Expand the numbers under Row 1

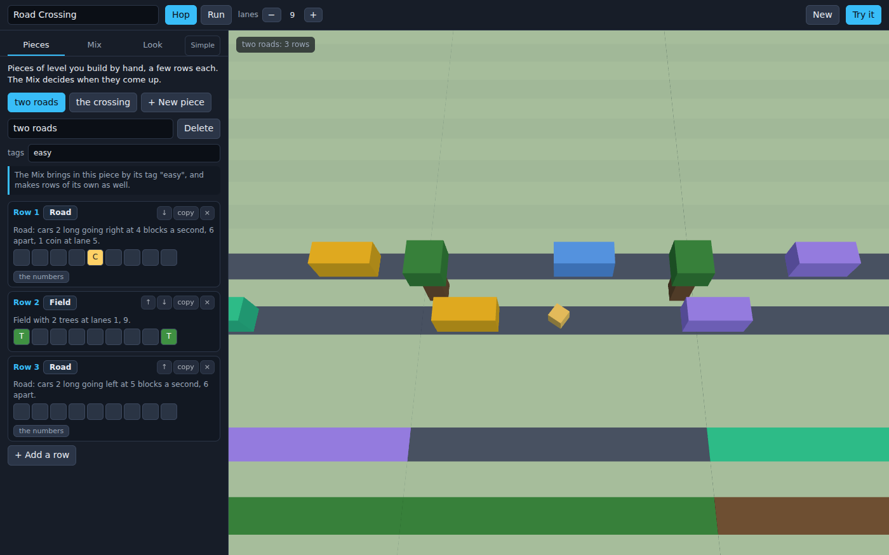pyautogui.click(x=41, y=277)
